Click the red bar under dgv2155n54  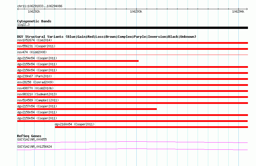tap(132, 67)
